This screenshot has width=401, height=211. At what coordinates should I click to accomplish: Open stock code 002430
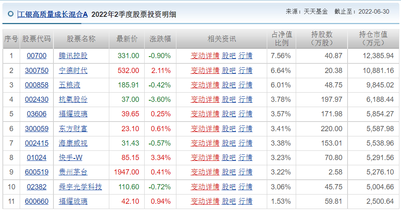click(37, 99)
